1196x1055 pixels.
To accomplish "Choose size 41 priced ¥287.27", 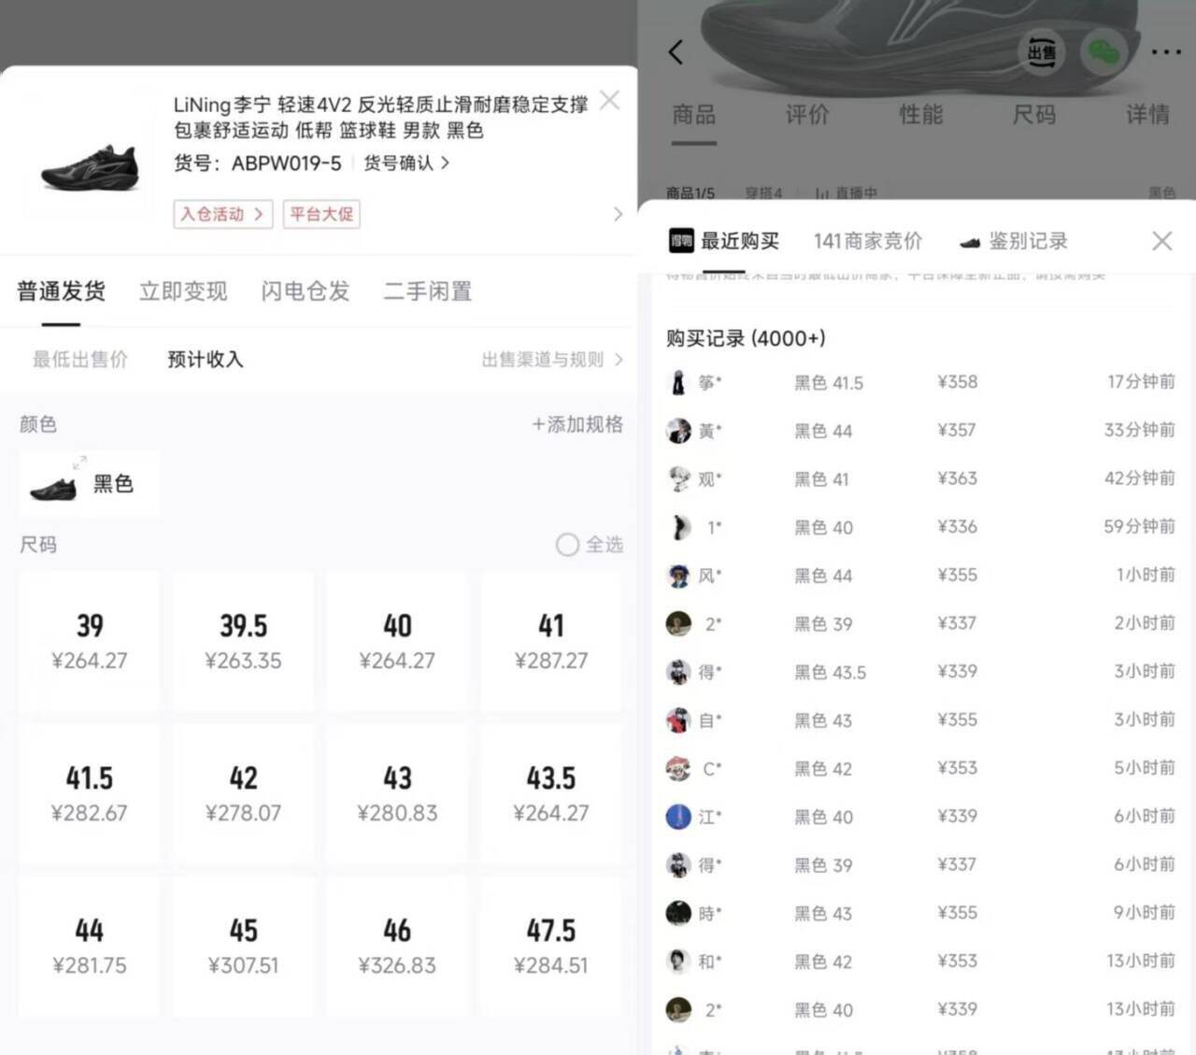I will [x=551, y=642].
